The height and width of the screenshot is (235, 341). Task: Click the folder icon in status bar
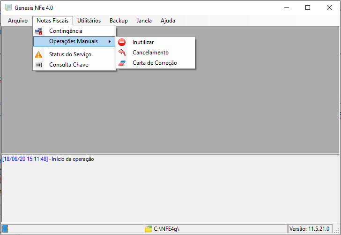(x=148, y=229)
